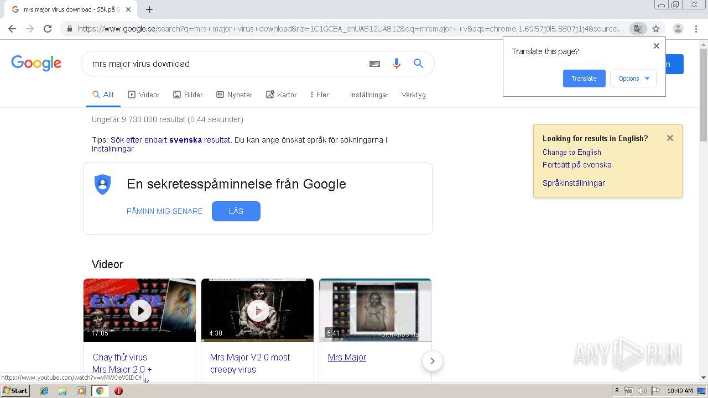
Task: Click the action center flag tray icon
Action: 654,391
